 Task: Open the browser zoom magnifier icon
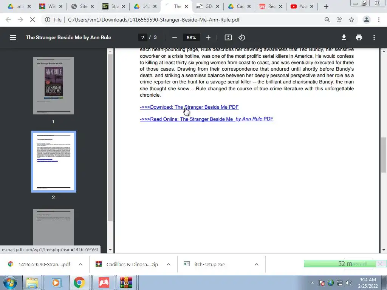pyautogui.click(x=327, y=20)
